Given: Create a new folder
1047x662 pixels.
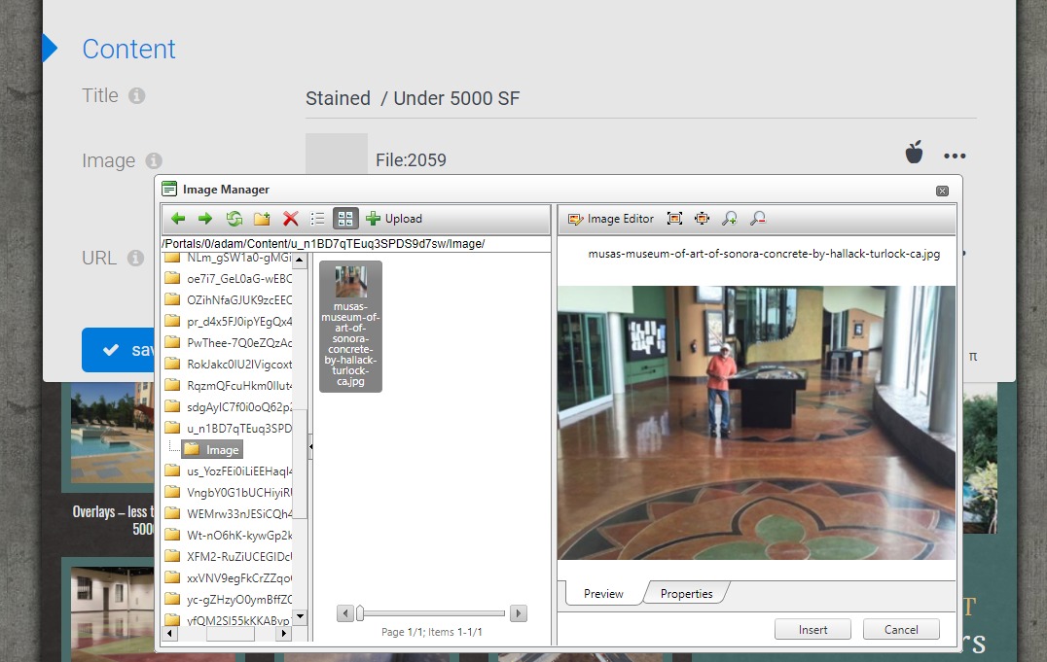Looking at the screenshot, I should tap(261, 218).
